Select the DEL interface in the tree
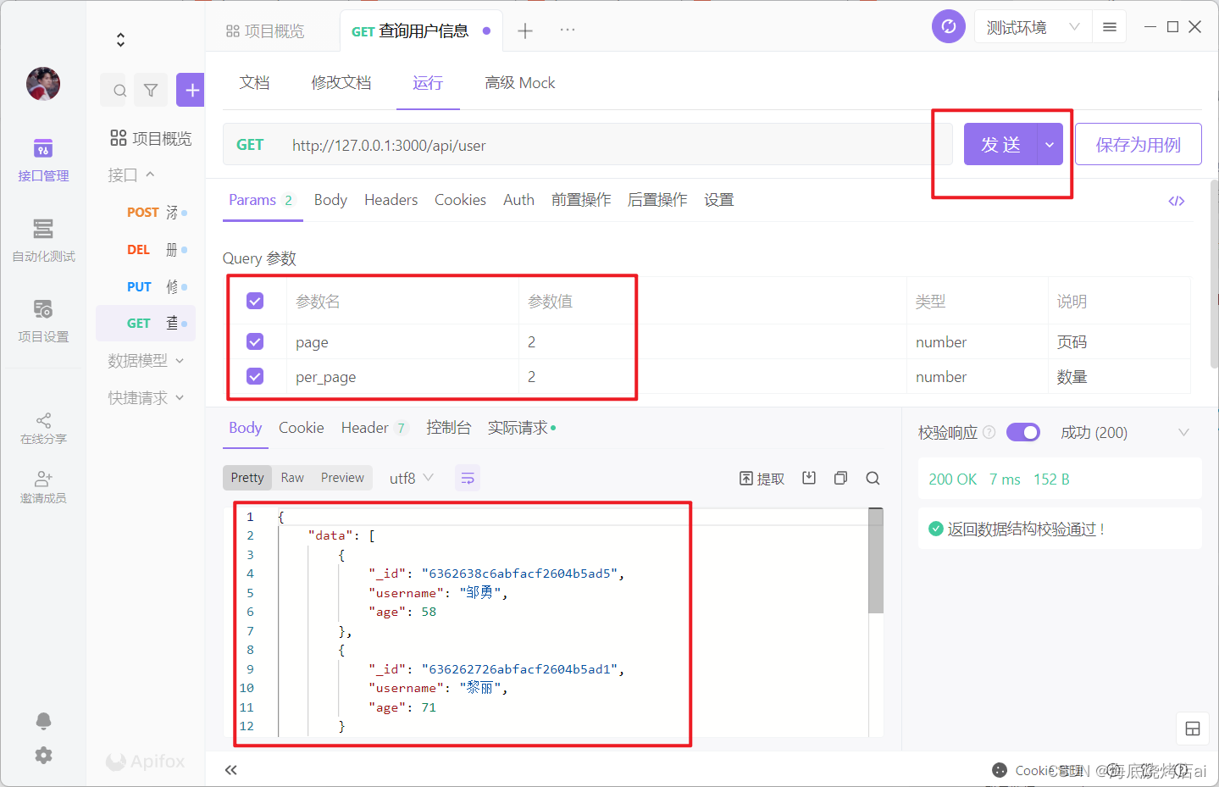 click(146, 249)
